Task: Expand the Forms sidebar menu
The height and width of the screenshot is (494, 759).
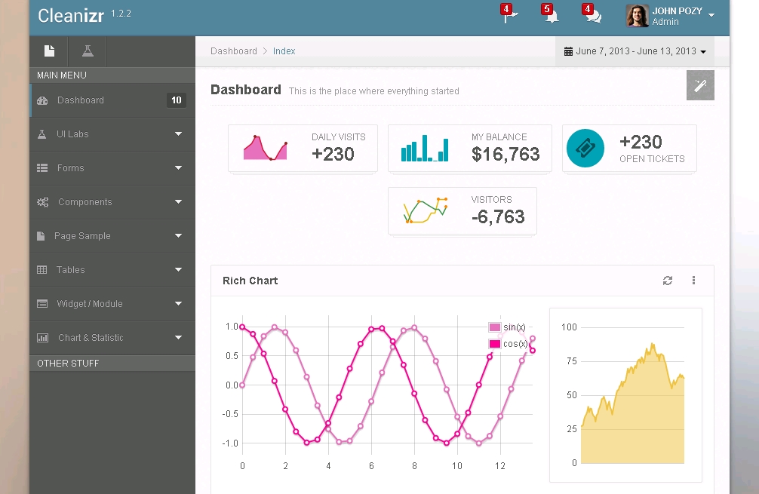Action: pos(112,168)
